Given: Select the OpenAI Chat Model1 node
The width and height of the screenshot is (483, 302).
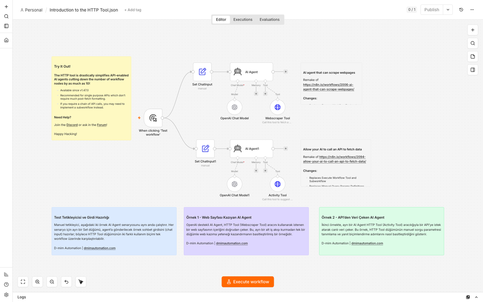Looking at the screenshot, I should [235, 184].
